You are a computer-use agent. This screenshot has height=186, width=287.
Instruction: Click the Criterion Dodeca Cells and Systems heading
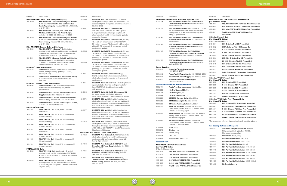pyautogui.click(x=43, y=83)
